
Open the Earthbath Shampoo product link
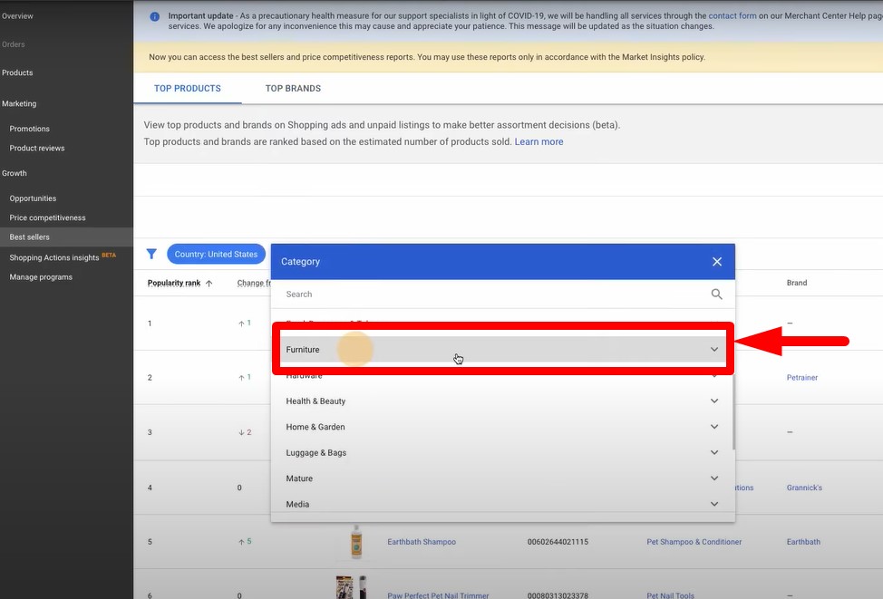pos(422,542)
